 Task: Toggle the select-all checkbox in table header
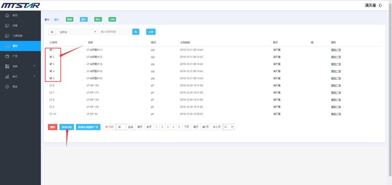[x=51, y=42]
